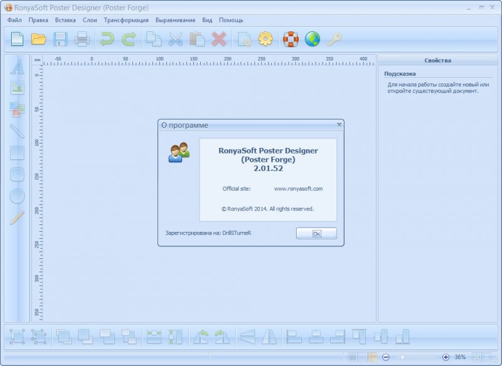Viewport: 502px width, 366px height.
Task: Click the version number 2.01.52
Action: click(269, 169)
